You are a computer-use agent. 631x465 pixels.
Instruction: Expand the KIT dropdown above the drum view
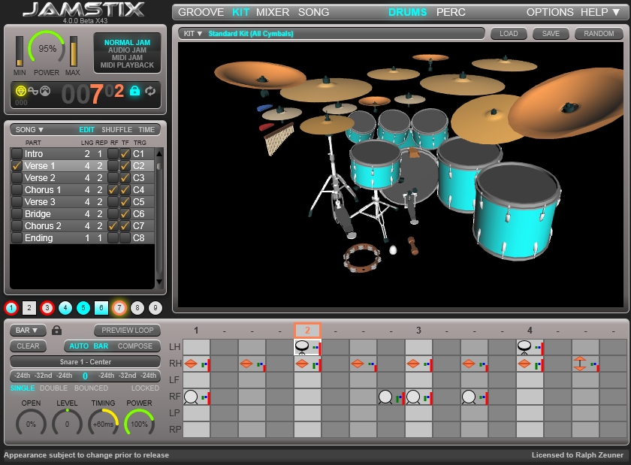pos(193,34)
